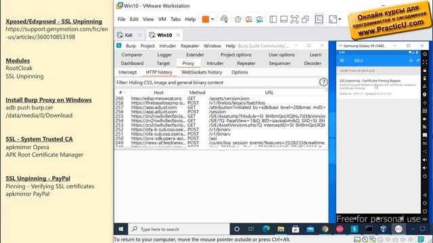433x243 pixels.
Task: Open the VMware File menu
Action: pos(121,20)
